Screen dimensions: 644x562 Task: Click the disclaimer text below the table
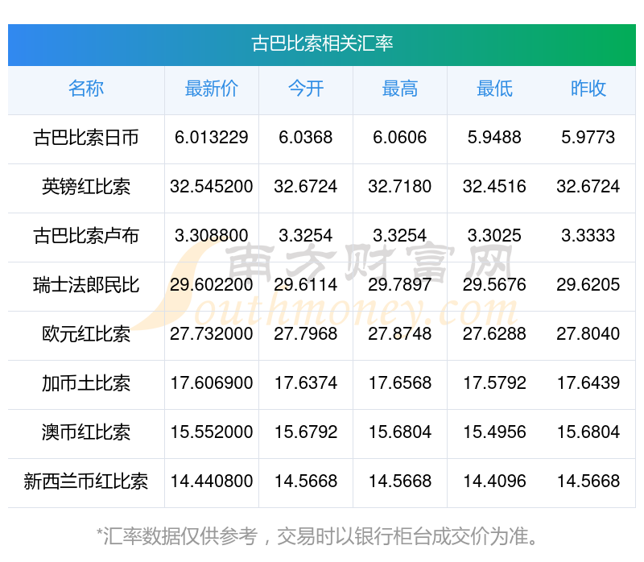pos(318,536)
